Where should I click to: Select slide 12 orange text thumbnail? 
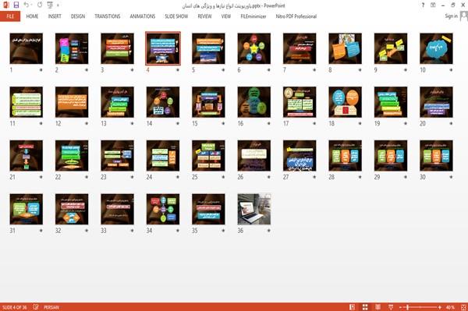point(72,102)
